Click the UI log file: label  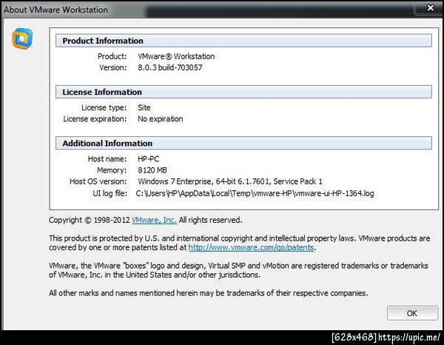click(110, 193)
